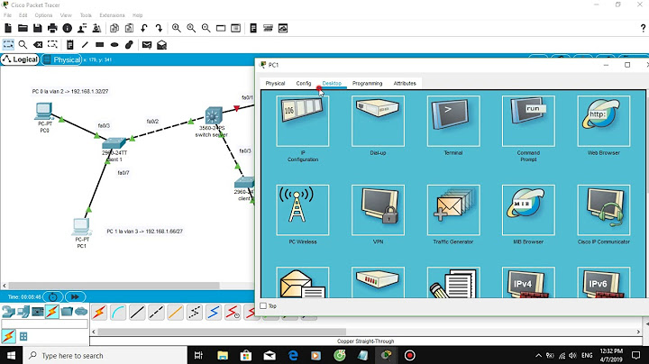
Task: Select the orange fiber cable
Action: click(175, 313)
